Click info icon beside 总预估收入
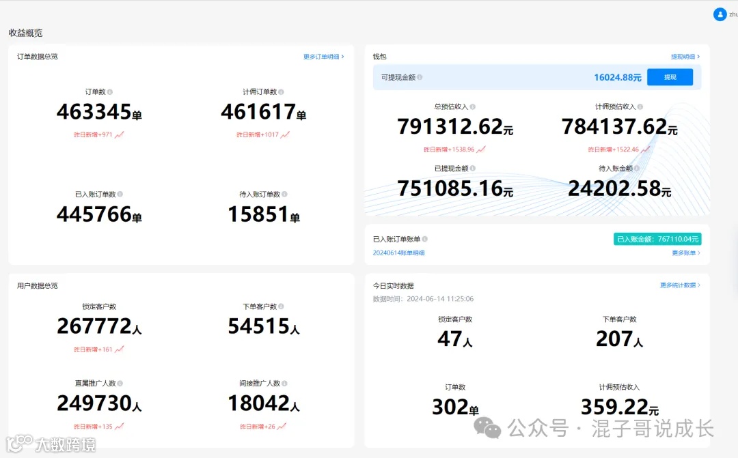Viewport: 738px width, 458px height. [473, 106]
